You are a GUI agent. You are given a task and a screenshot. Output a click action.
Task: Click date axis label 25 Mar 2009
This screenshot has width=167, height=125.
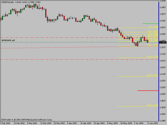(x=59, y=123)
